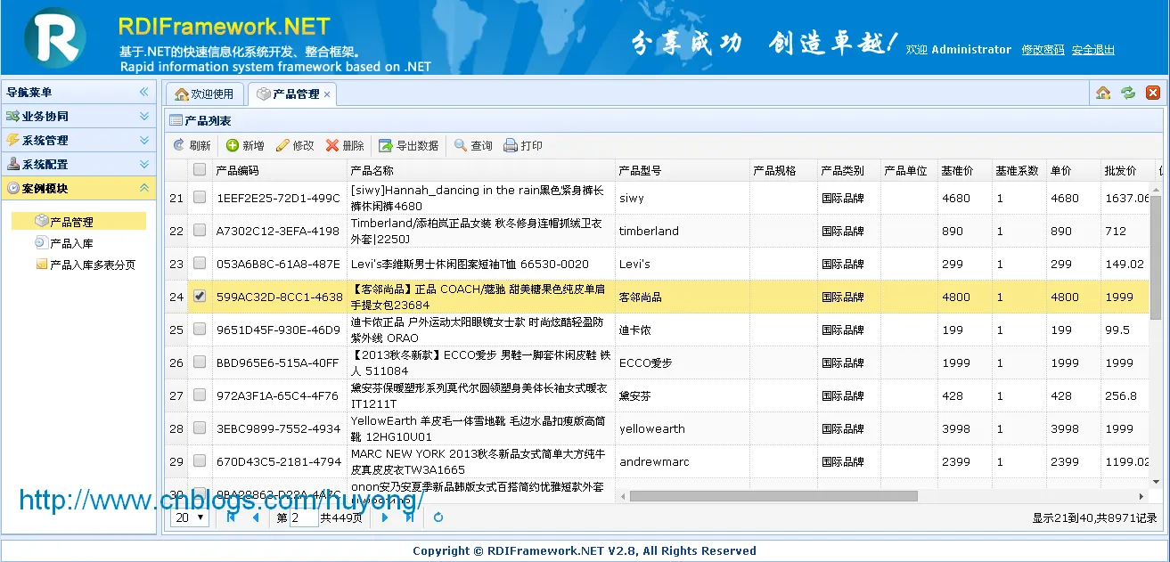Screen dimensions: 1170x562
Task: Click the 查询 search button
Action: click(x=473, y=145)
